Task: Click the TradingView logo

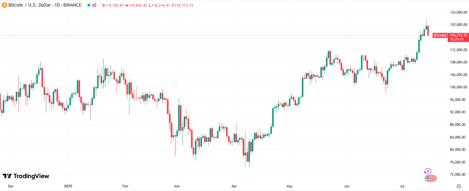Action: point(26,176)
